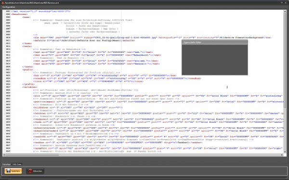Viewport: 289px width, 180px height.
Task: Open the Konfiguration menu
Action: [9, 7]
